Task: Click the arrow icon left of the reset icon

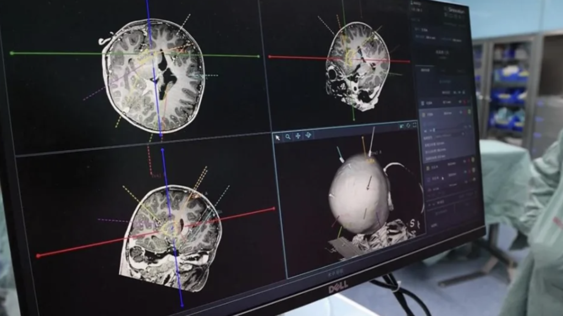Action: tap(402, 126)
